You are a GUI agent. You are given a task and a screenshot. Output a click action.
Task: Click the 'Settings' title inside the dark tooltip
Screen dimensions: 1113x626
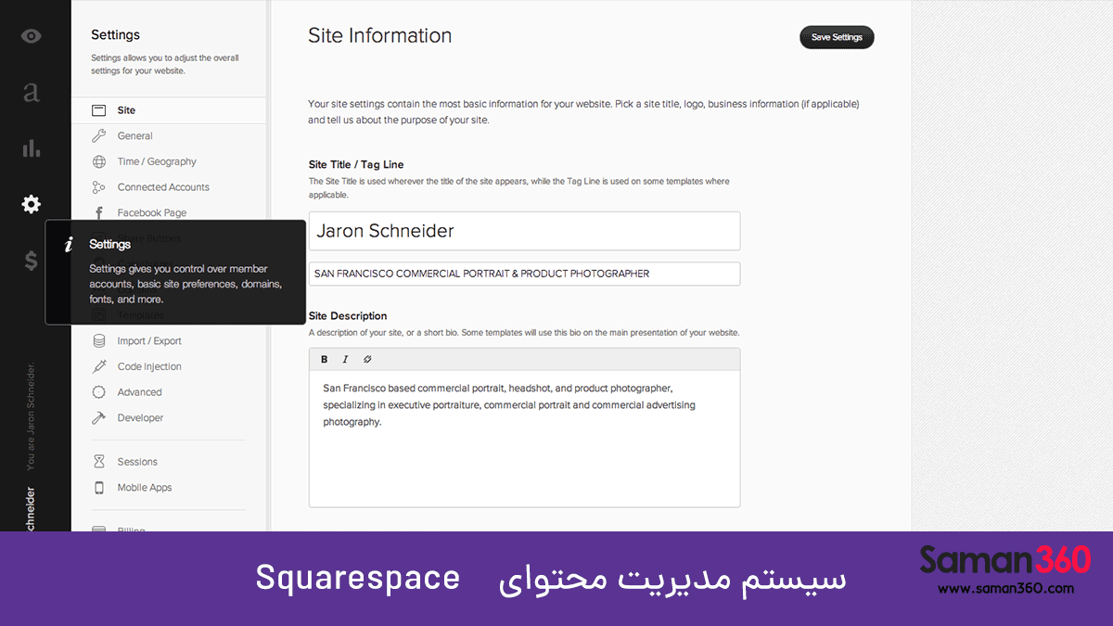pos(109,244)
